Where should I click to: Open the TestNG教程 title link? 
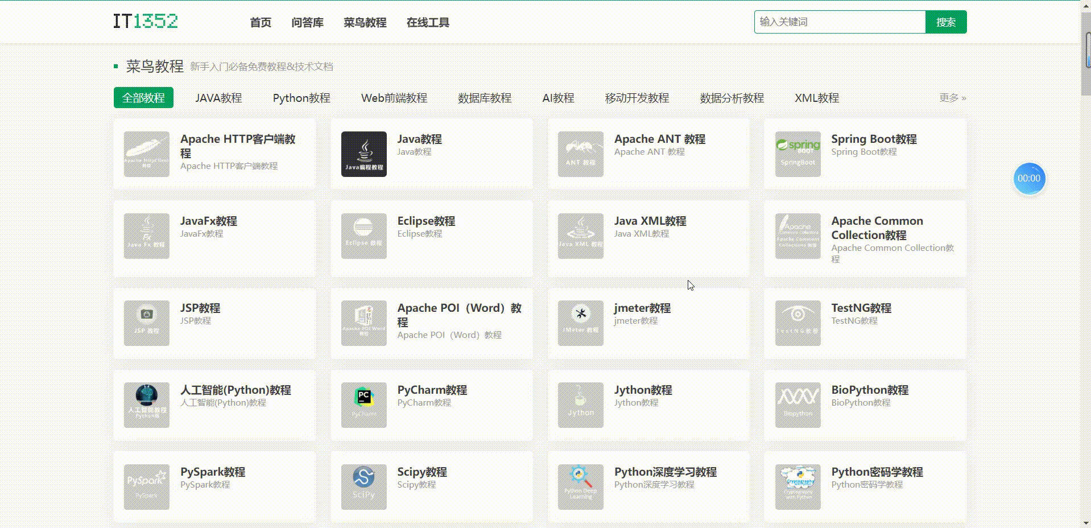pos(861,308)
